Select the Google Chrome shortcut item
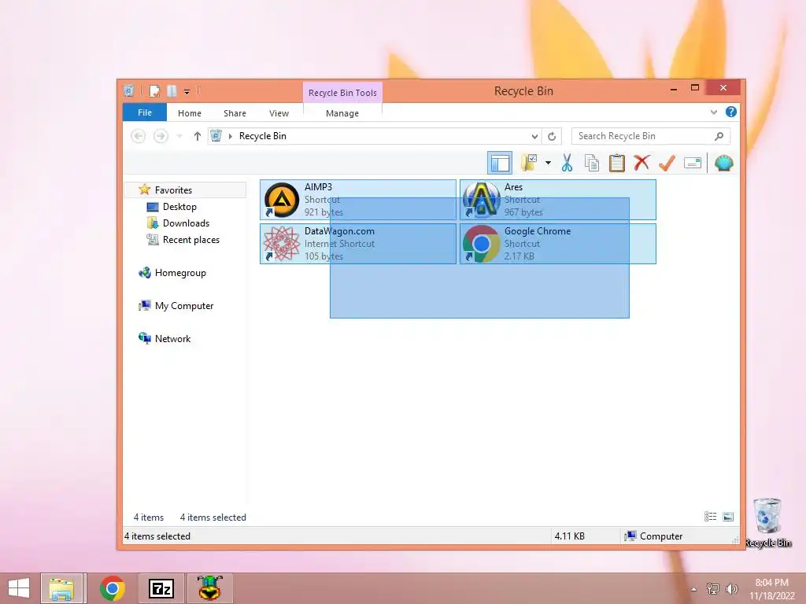This screenshot has width=806, height=604. click(558, 244)
